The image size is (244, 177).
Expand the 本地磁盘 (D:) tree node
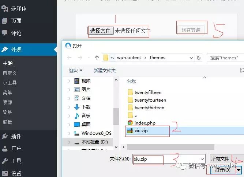pyautogui.click(x=69, y=142)
